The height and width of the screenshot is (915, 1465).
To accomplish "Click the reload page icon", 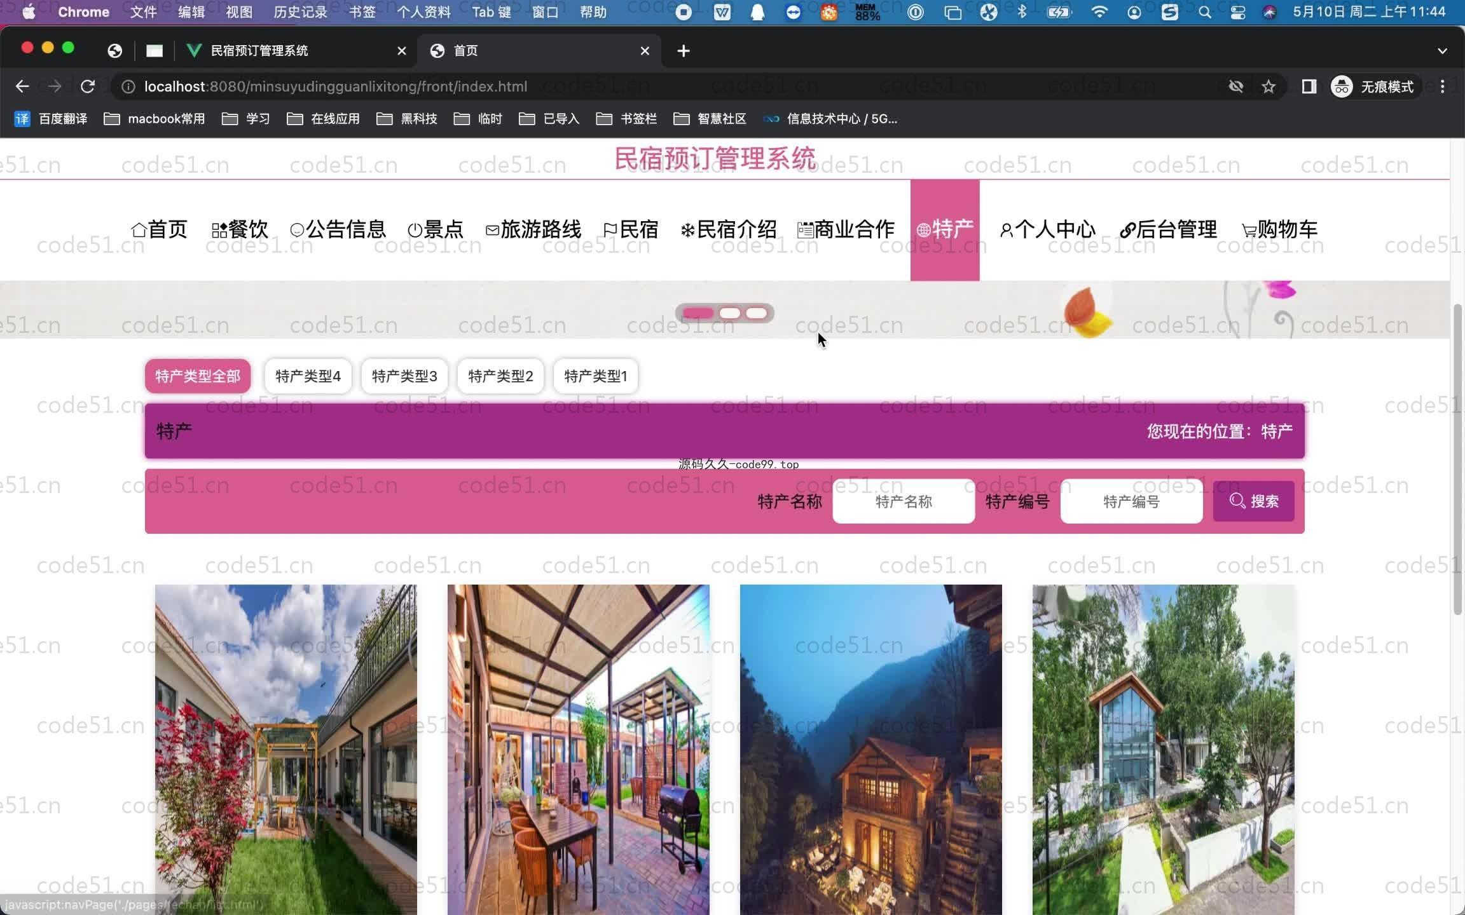I will click(88, 86).
